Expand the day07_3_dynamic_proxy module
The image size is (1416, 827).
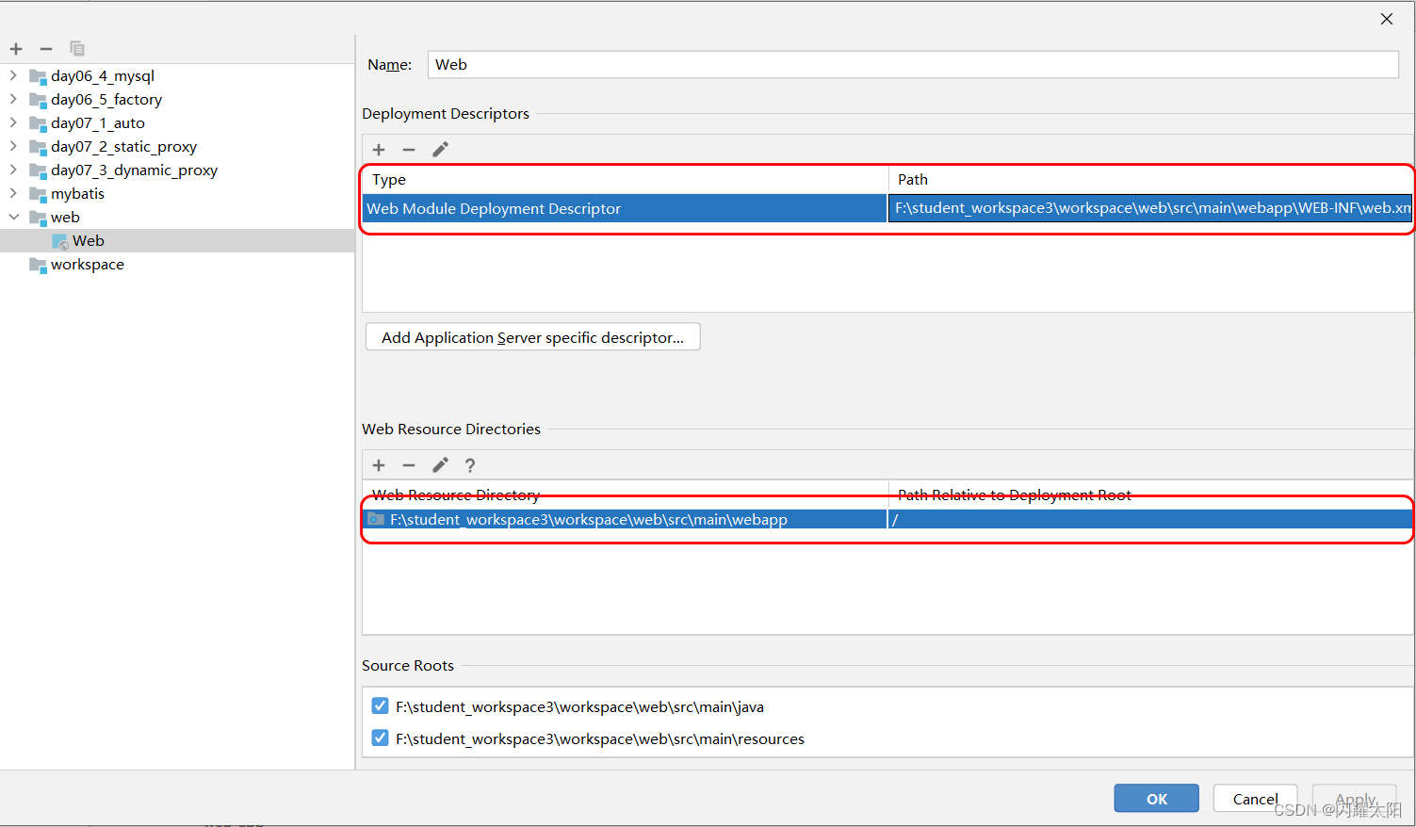click(13, 169)
